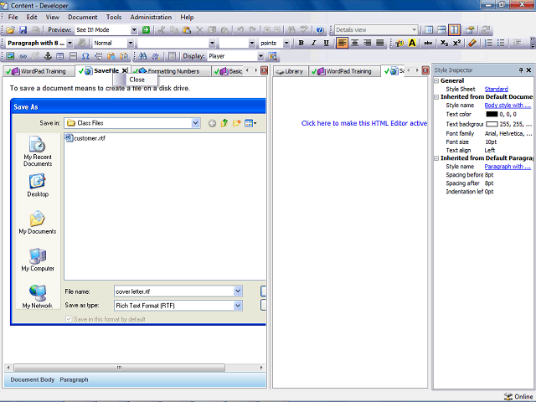This screenshot has width=536, height=402.
Task: Click the Numbered list icon
Action: [489, 43]
